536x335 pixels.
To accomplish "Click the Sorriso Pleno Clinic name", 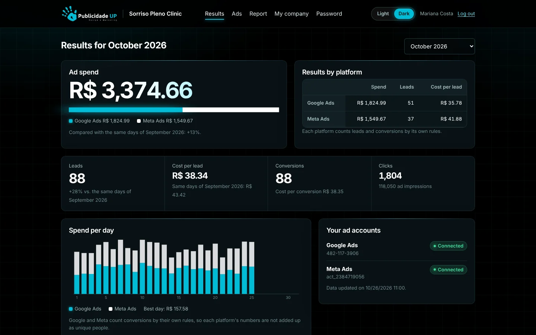I will pyautogui.click(x=155, y=14).
